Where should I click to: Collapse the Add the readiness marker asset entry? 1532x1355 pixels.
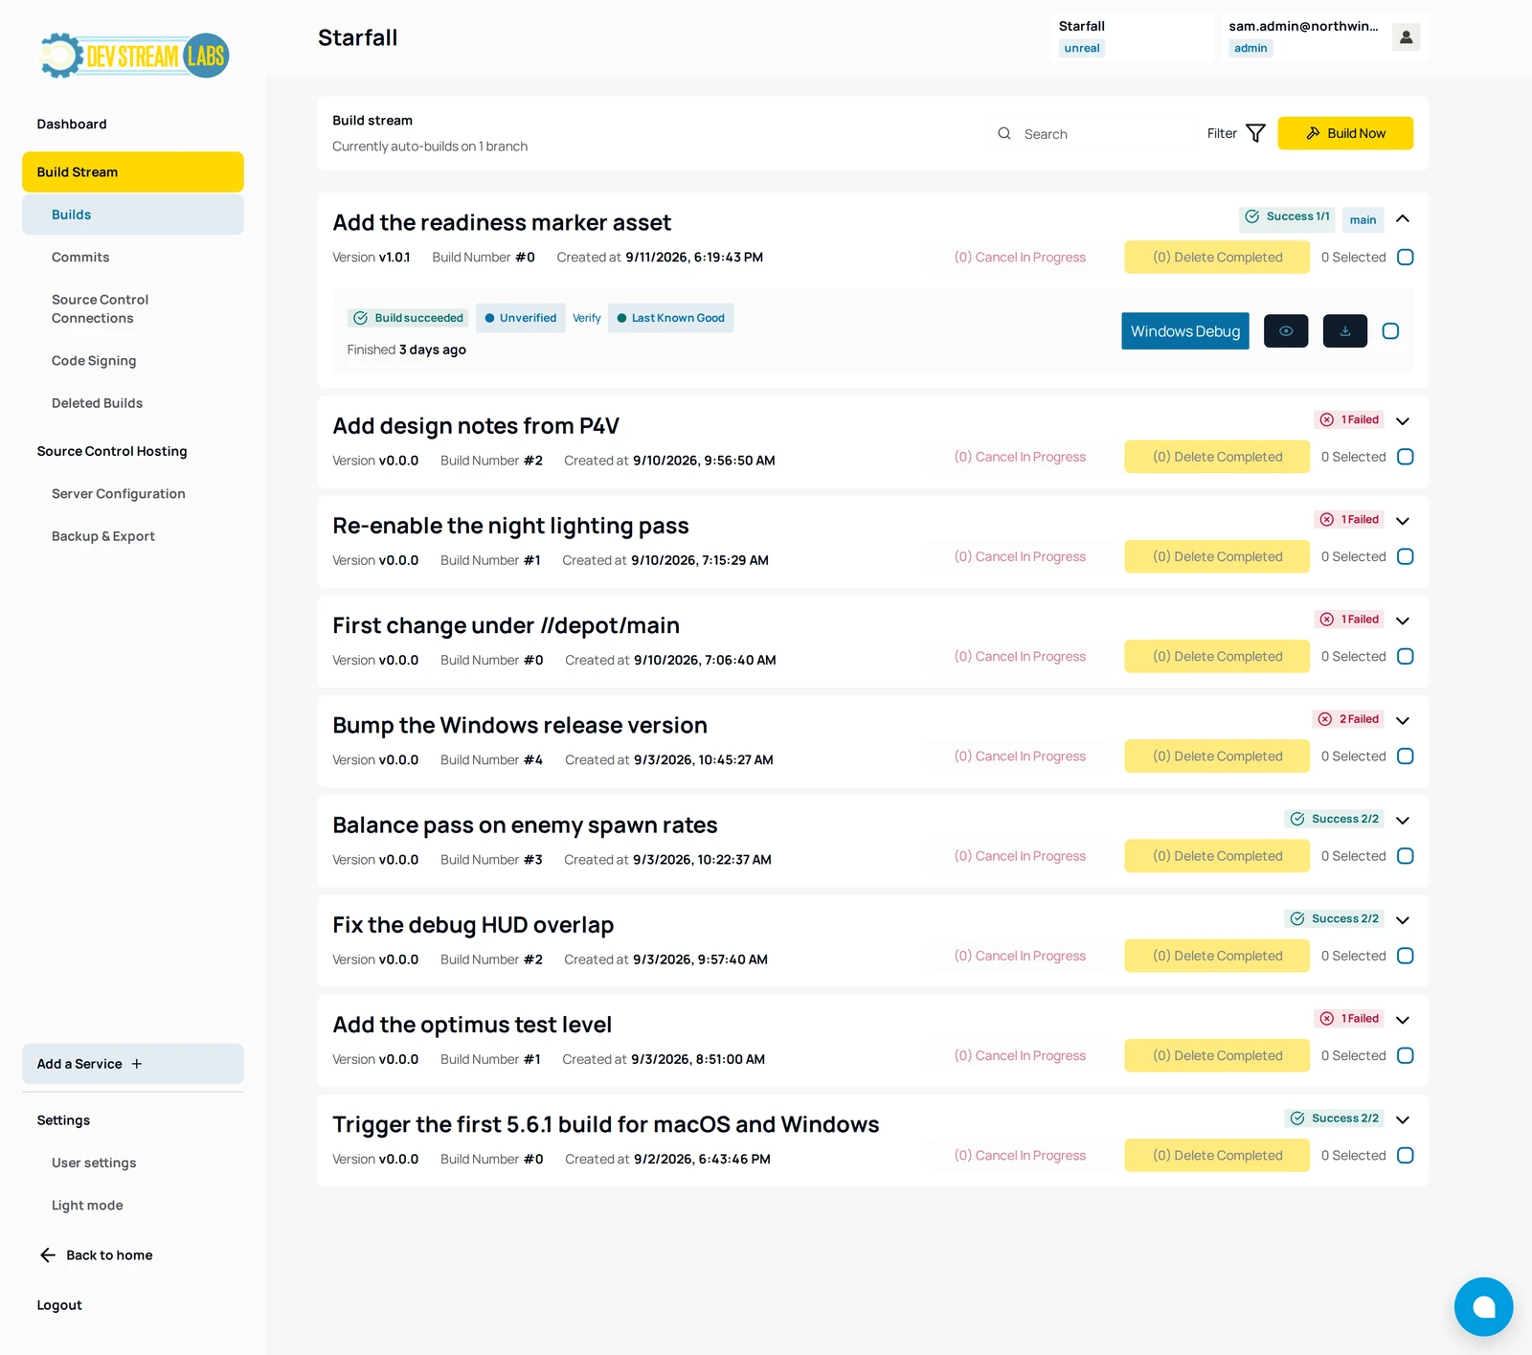(1403, 219)
